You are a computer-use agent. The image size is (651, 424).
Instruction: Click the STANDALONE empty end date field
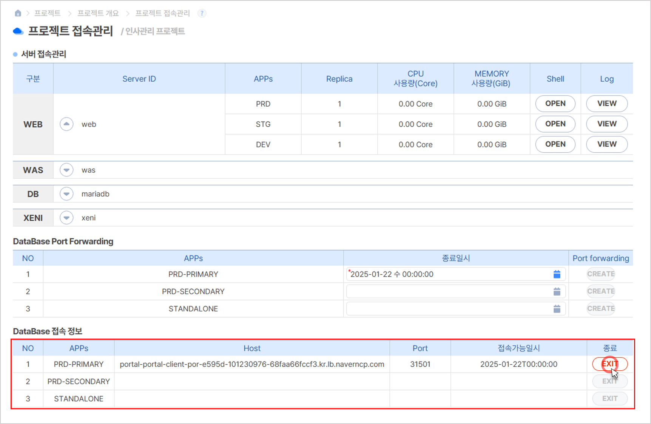point(456,309)
